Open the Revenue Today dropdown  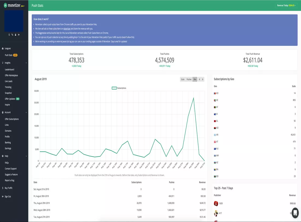pyautogui.click(x=286, y=5)
